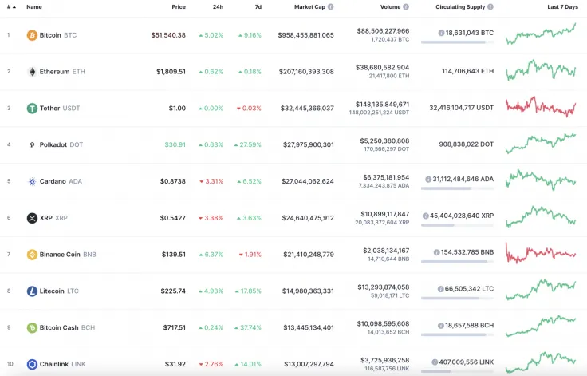The image size is (587, 376).
Task: Open Tether's red 7-day sparkline chart
Action: point(541,107)
